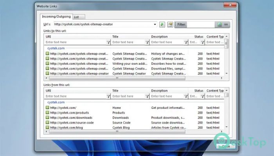Screen dimensions: 274x156
Task: Click the Filter text box
Action: tap(200, 25)
